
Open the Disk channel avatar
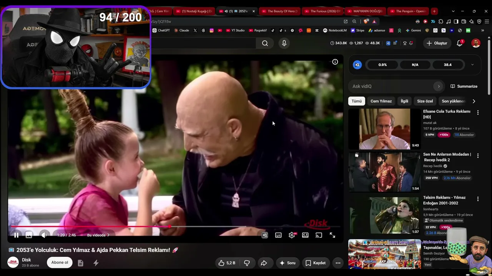(x=13, y=262)
